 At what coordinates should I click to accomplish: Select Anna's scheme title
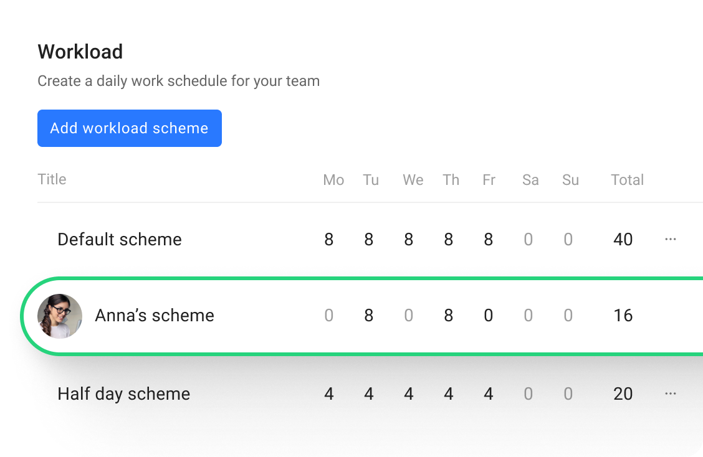pos(155,316)
